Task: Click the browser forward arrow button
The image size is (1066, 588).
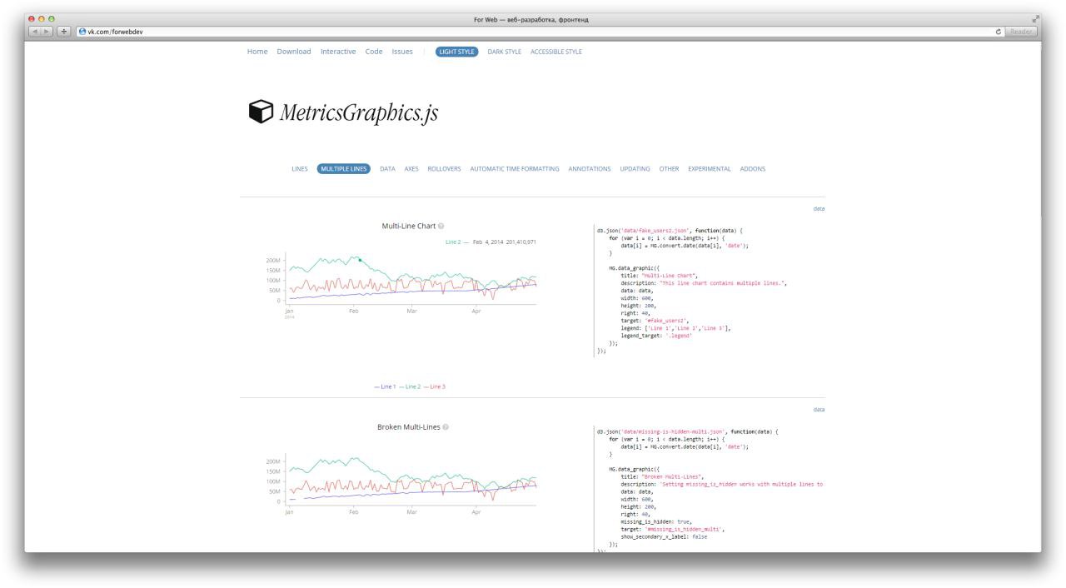Action: [47, 32]
